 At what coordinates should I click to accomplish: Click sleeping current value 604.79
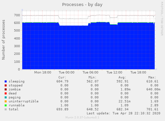coord(62,81)
